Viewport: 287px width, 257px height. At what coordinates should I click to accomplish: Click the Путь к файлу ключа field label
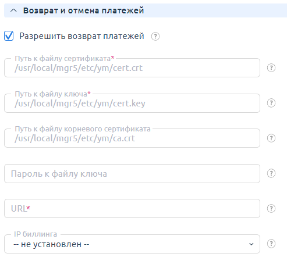pos(53,94)
